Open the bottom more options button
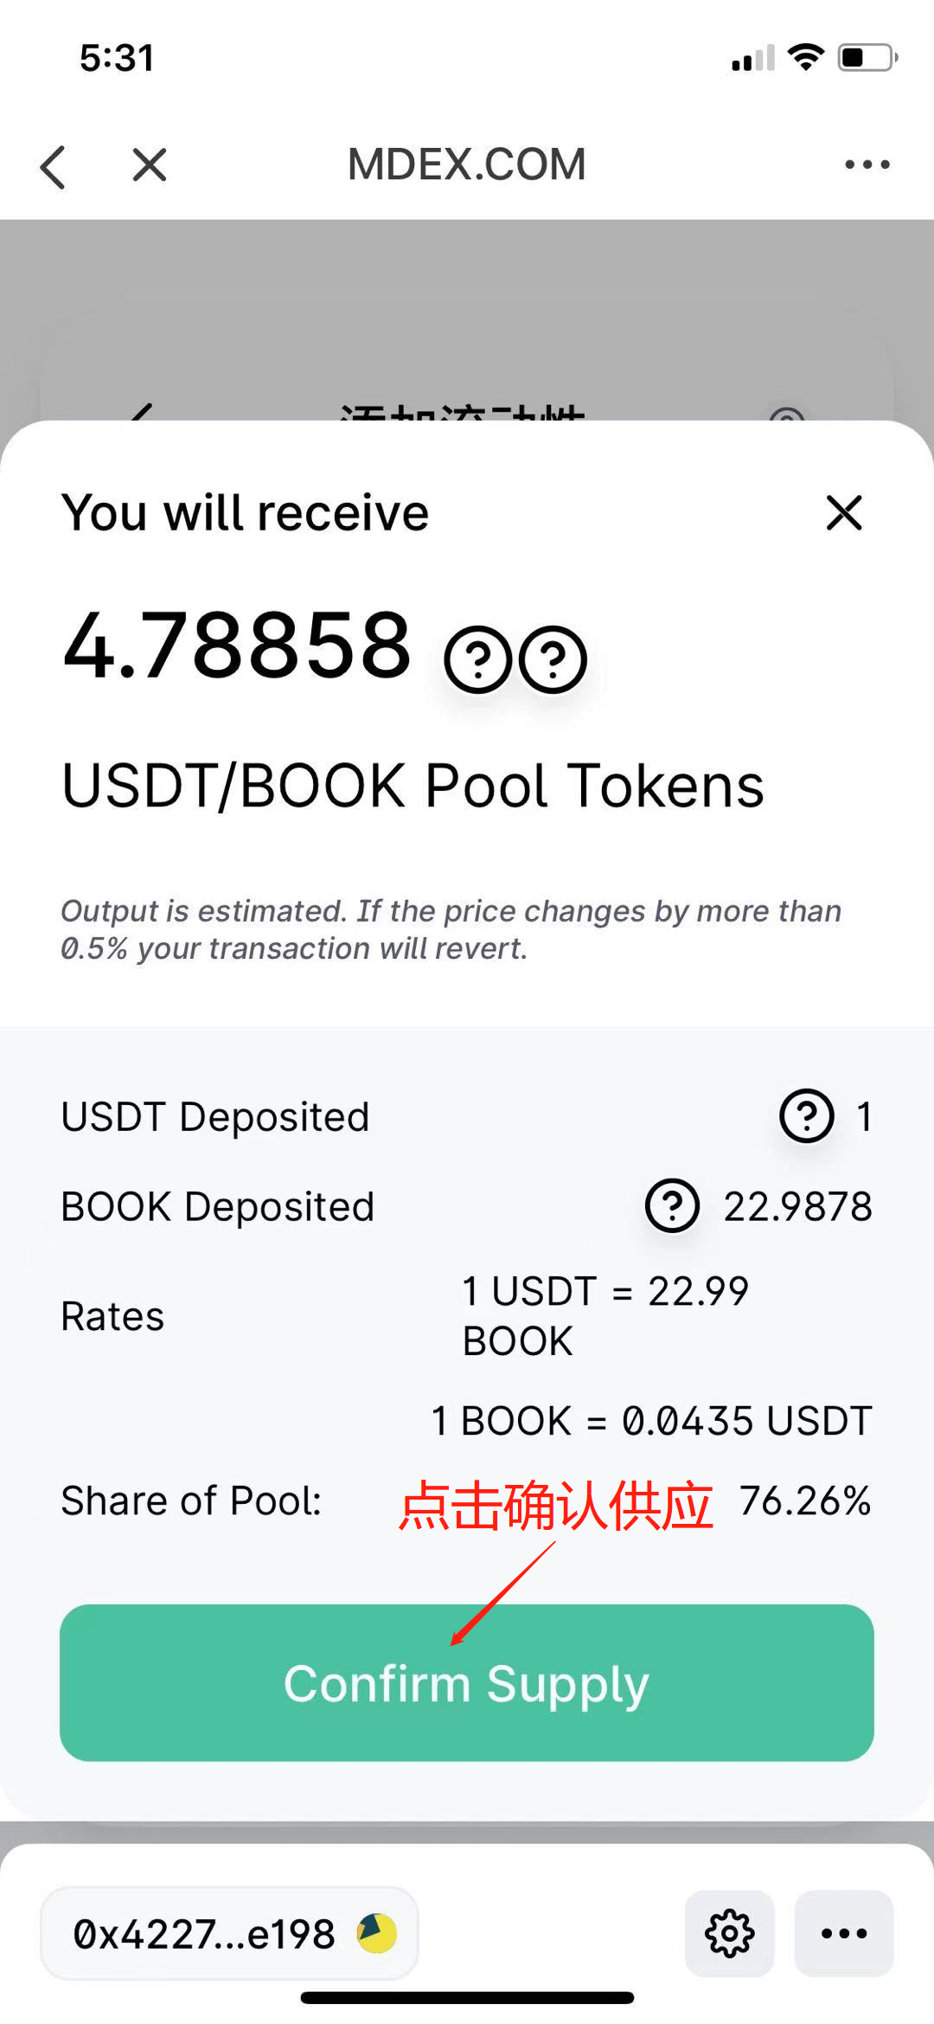The width and height of the screenshot is (934, 2024). (844, 1933)
